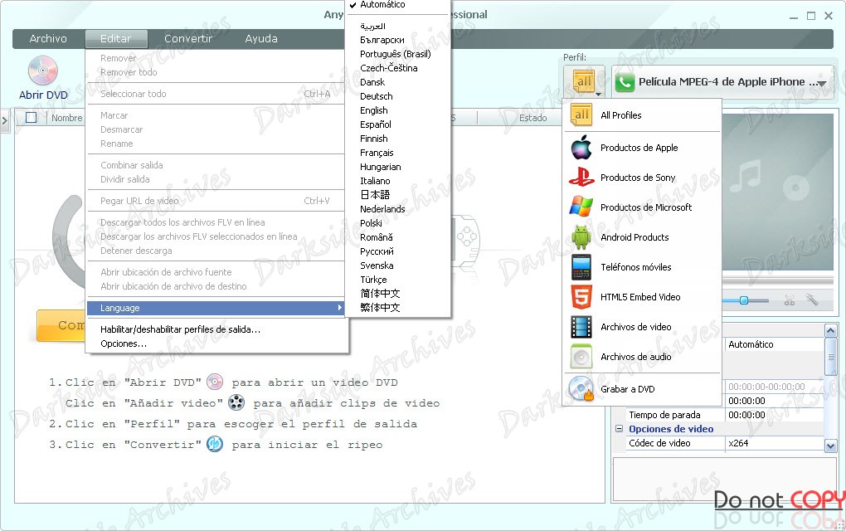Switch language to English

click(374, 110)
